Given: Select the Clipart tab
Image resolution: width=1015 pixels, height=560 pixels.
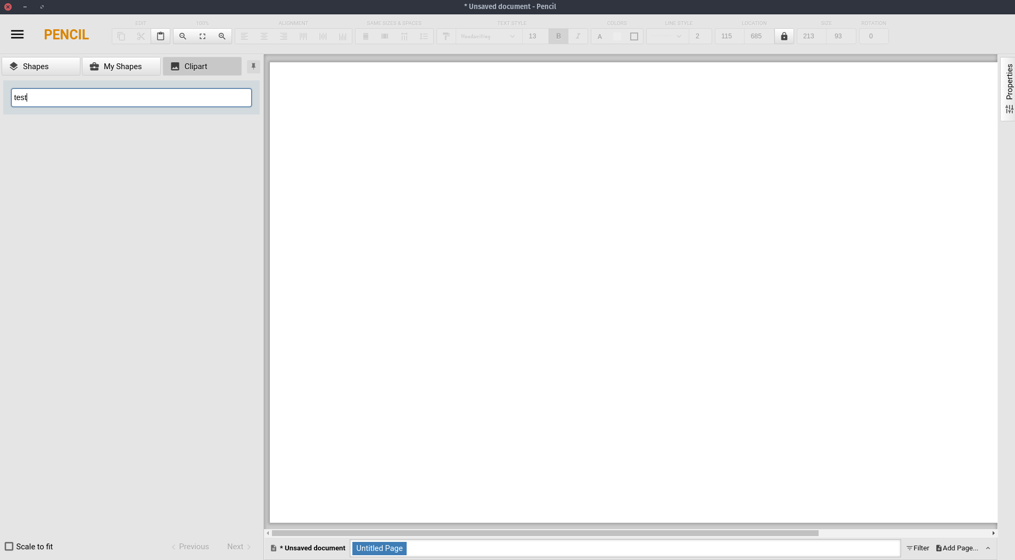Looking at the screenshot, I should point(202,66).
